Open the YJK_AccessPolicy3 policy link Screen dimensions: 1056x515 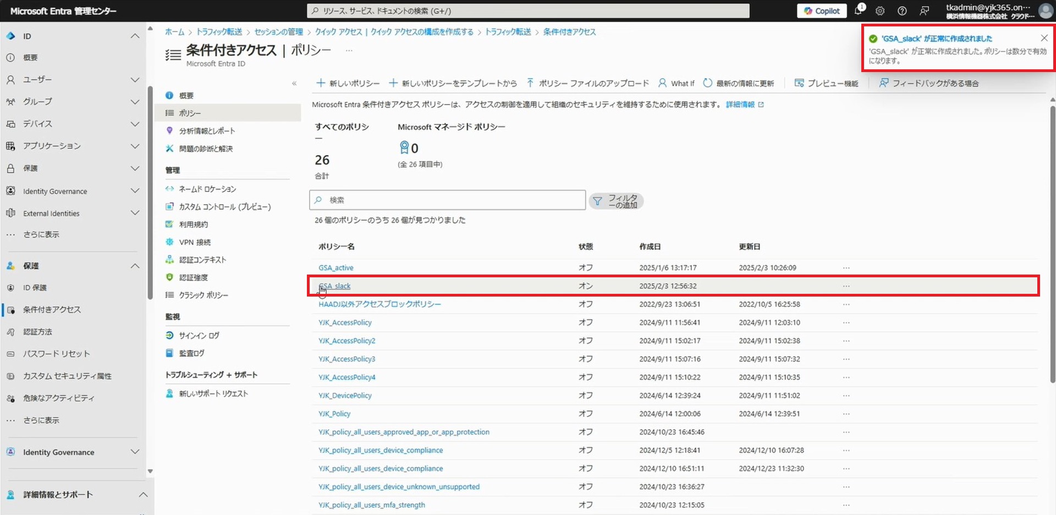point(346,359)
